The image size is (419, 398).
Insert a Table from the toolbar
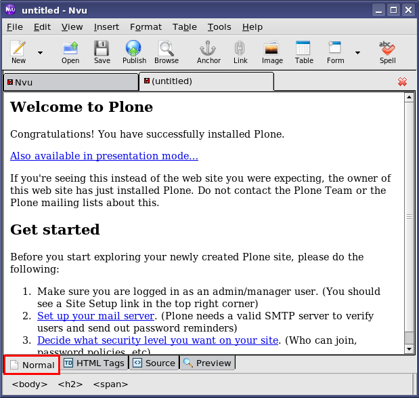click(304, 52)
